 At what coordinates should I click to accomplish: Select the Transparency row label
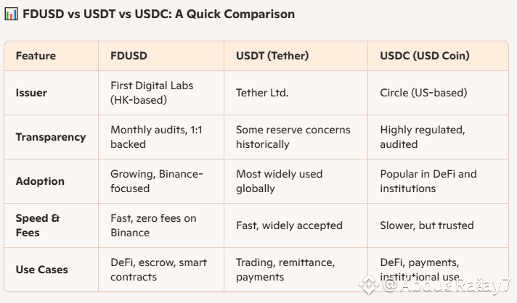coord(51,137)
